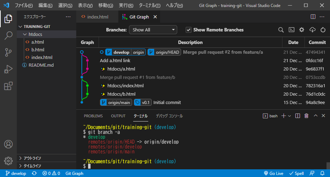Viewport: 330px width, 177px height.
Task: Expand the タイムライン section
Action: [x=46, y=166]
